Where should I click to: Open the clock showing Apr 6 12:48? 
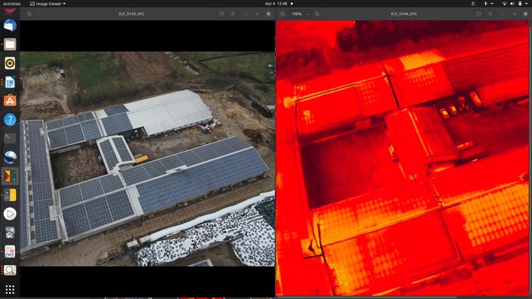pyautogui.click(x=276, y=4)
